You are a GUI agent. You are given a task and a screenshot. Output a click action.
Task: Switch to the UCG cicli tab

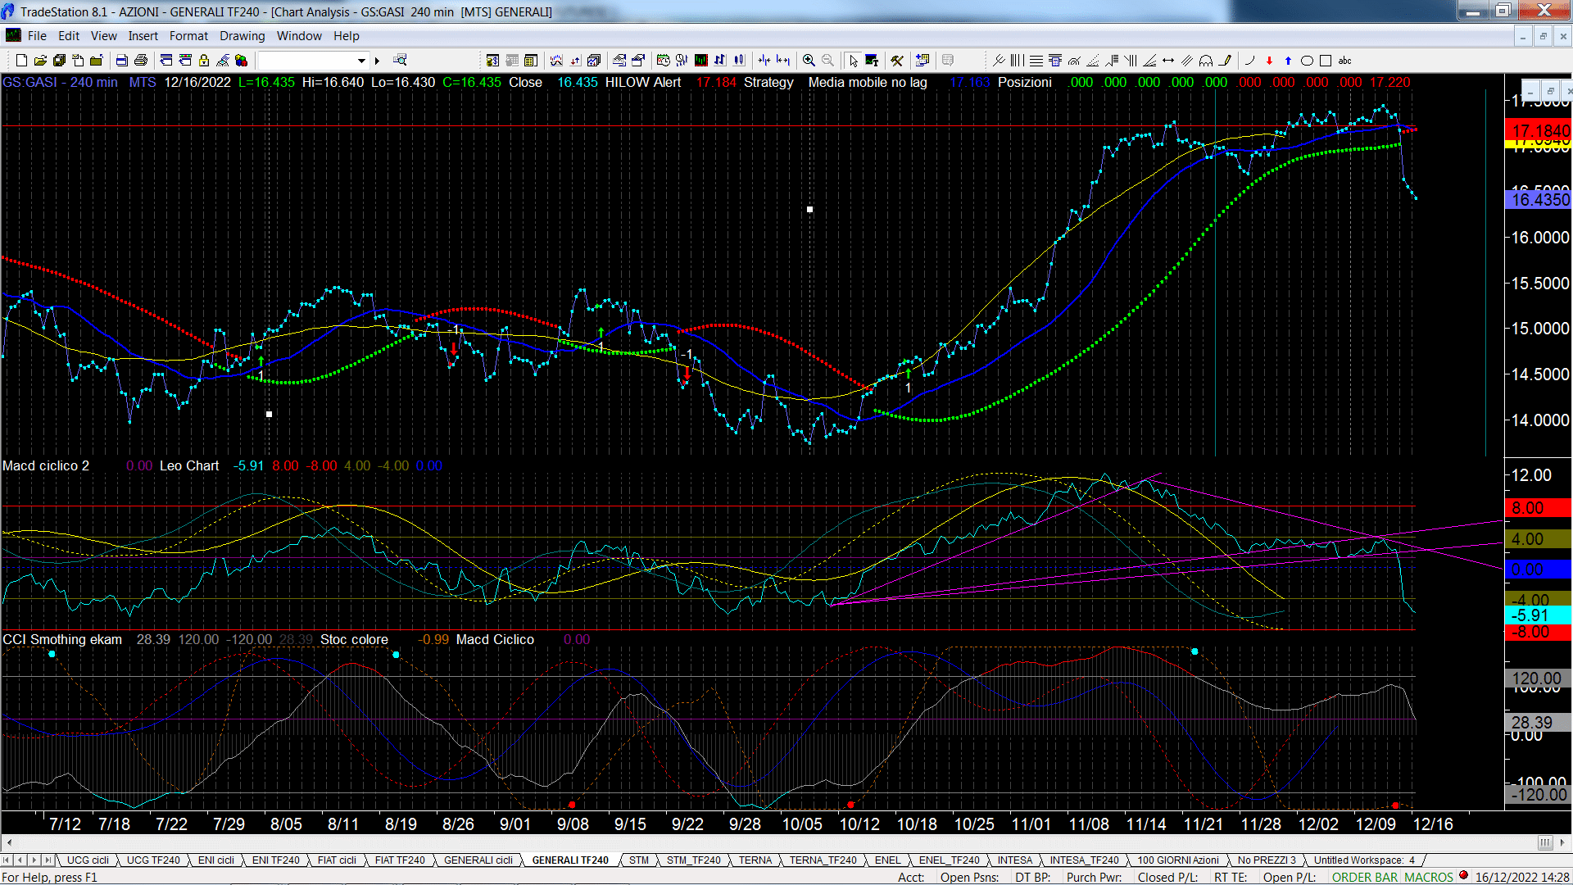88,860
